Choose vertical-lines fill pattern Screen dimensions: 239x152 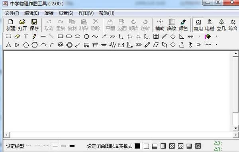coord(163,146)
